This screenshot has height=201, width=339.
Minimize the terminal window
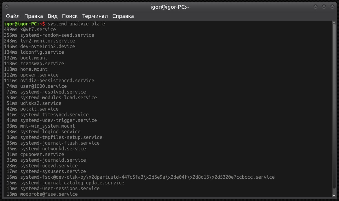coord(315,6)
